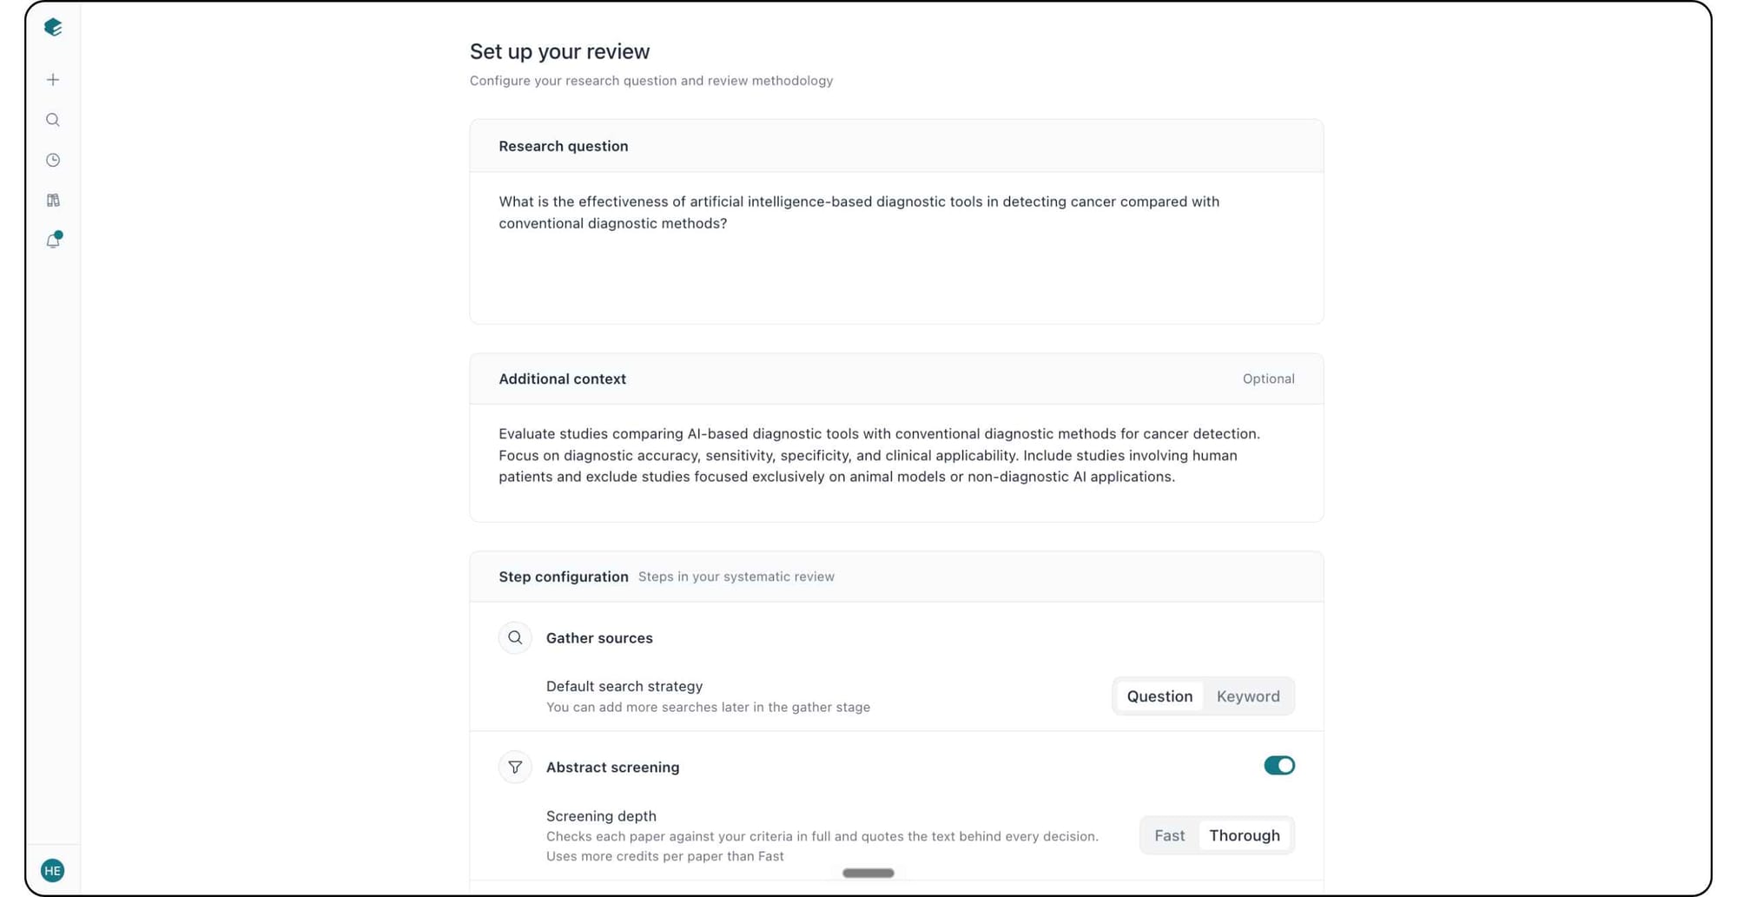The width and height of the screenshot is (1737, 897).
Task: Open search from sidebar magnifier icon
Action: 53,120
